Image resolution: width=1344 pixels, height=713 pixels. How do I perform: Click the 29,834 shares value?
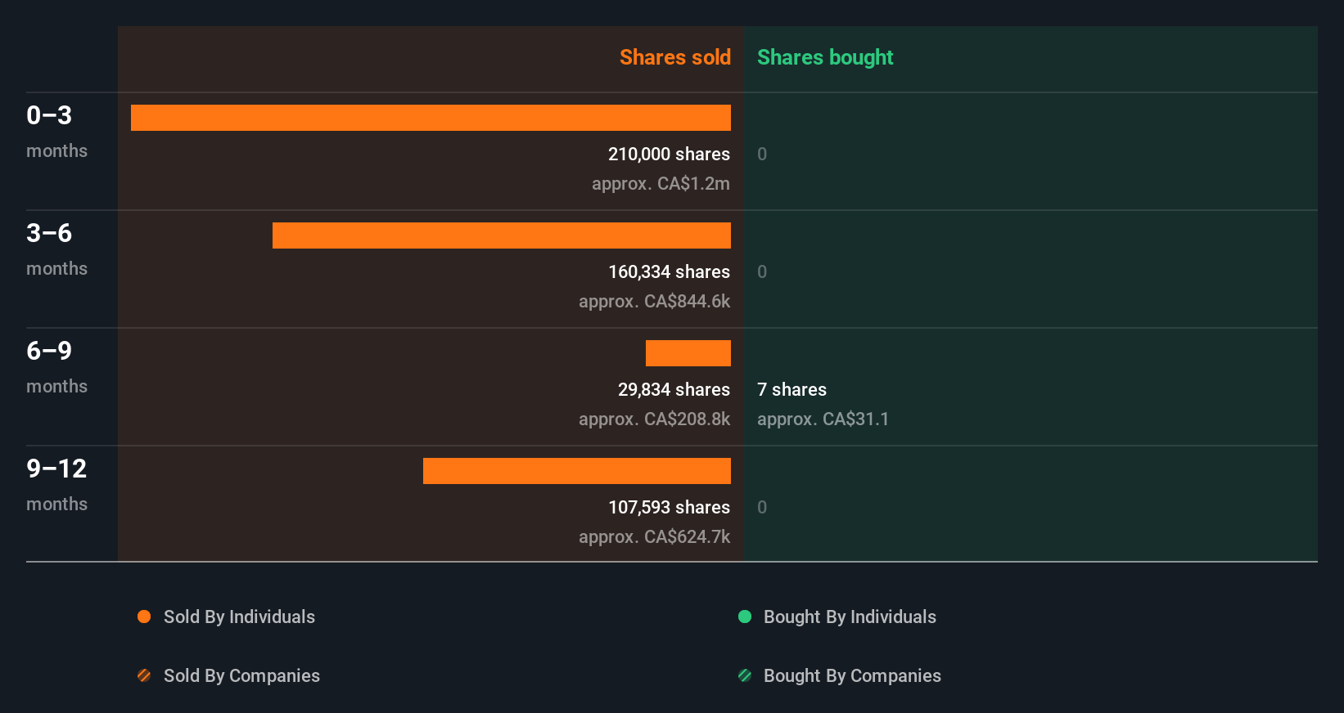point(674,389)
